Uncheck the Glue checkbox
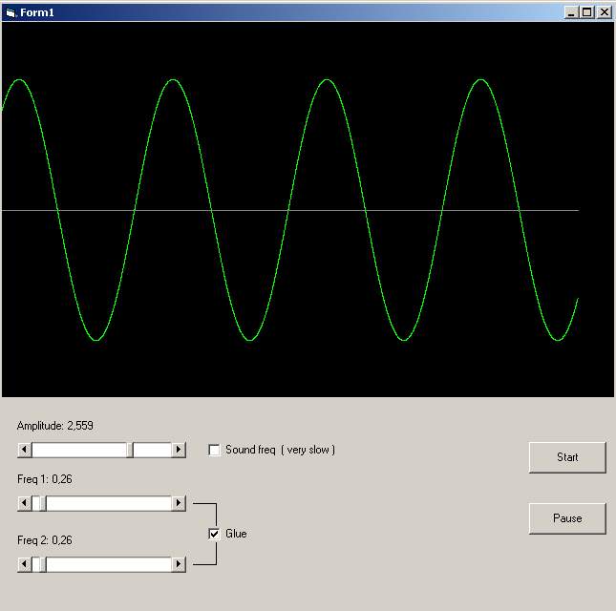This screenshot has height=611, width=616. [215, 534]
